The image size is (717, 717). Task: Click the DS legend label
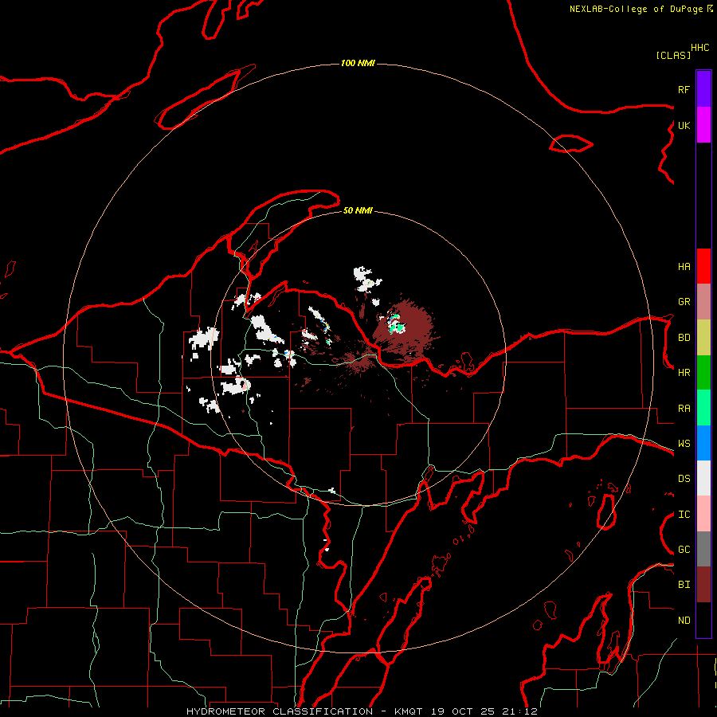click(684, 479)
